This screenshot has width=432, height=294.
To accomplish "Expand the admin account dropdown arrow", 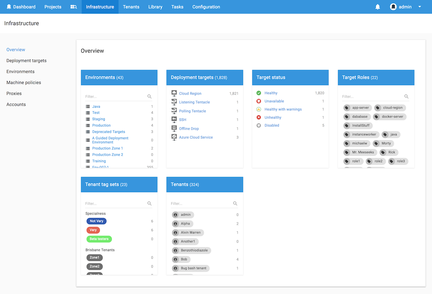I will 420,7.
